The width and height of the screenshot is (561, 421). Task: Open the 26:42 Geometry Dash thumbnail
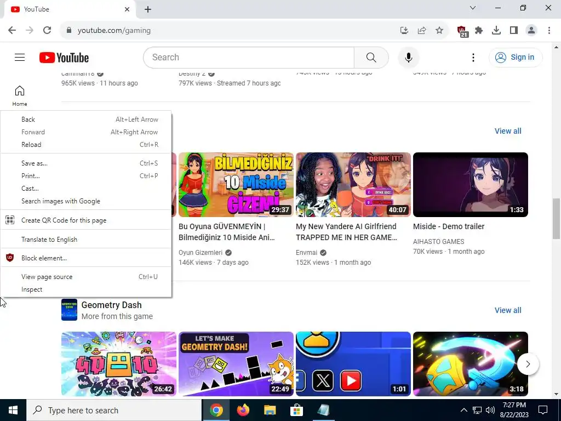119,364
